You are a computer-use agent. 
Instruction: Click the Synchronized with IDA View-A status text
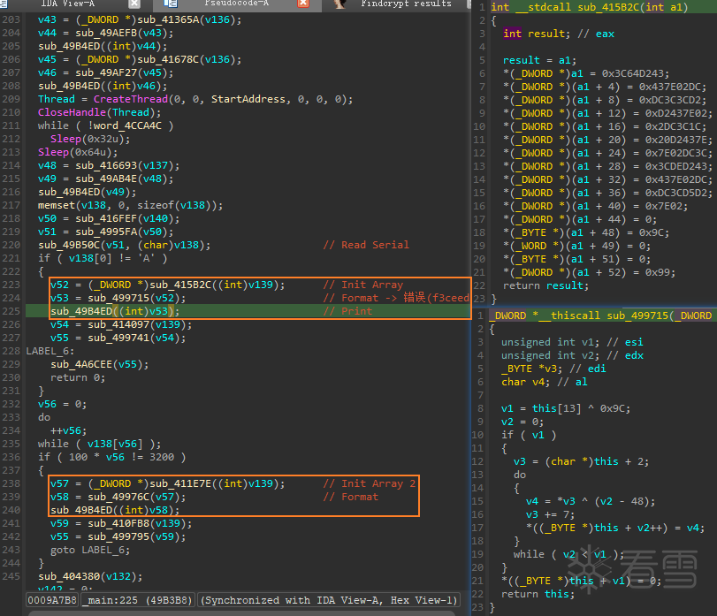[x=329, y=600]
